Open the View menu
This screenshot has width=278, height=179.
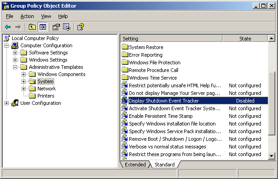[46, 16]
